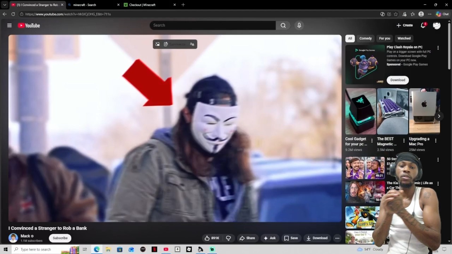Add this page to favorites star
The width and height of the screenshot is (452, 254).
click(395, 14)
